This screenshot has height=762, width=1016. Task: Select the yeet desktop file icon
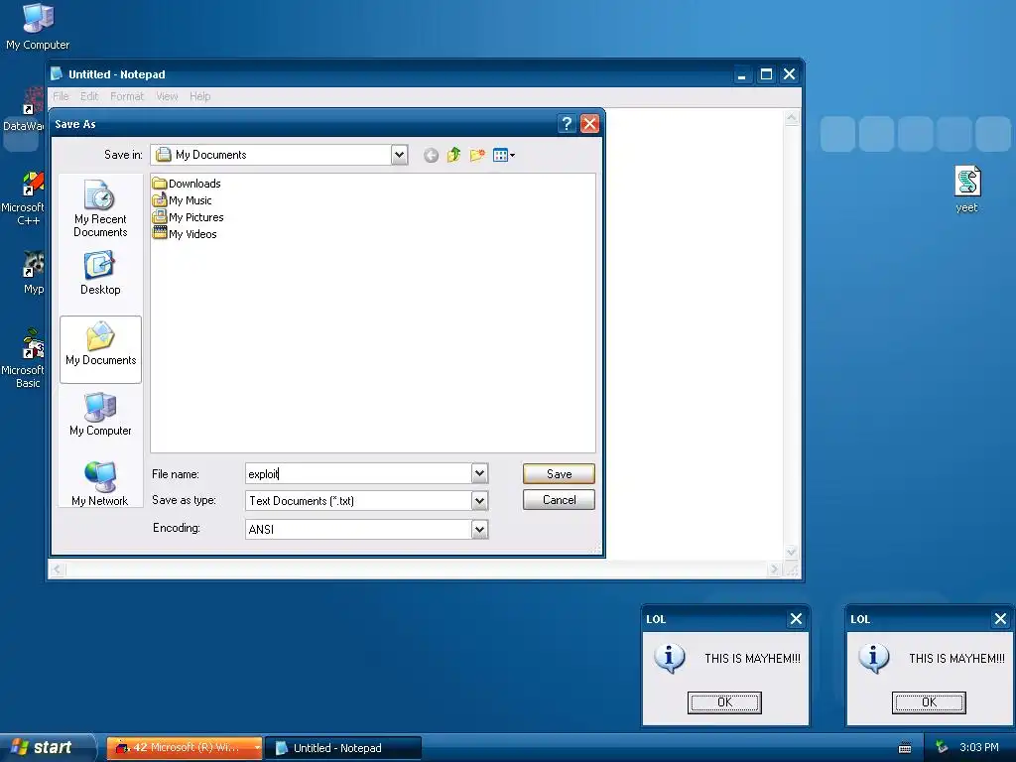pyautogui.click(x=966, y=189)
